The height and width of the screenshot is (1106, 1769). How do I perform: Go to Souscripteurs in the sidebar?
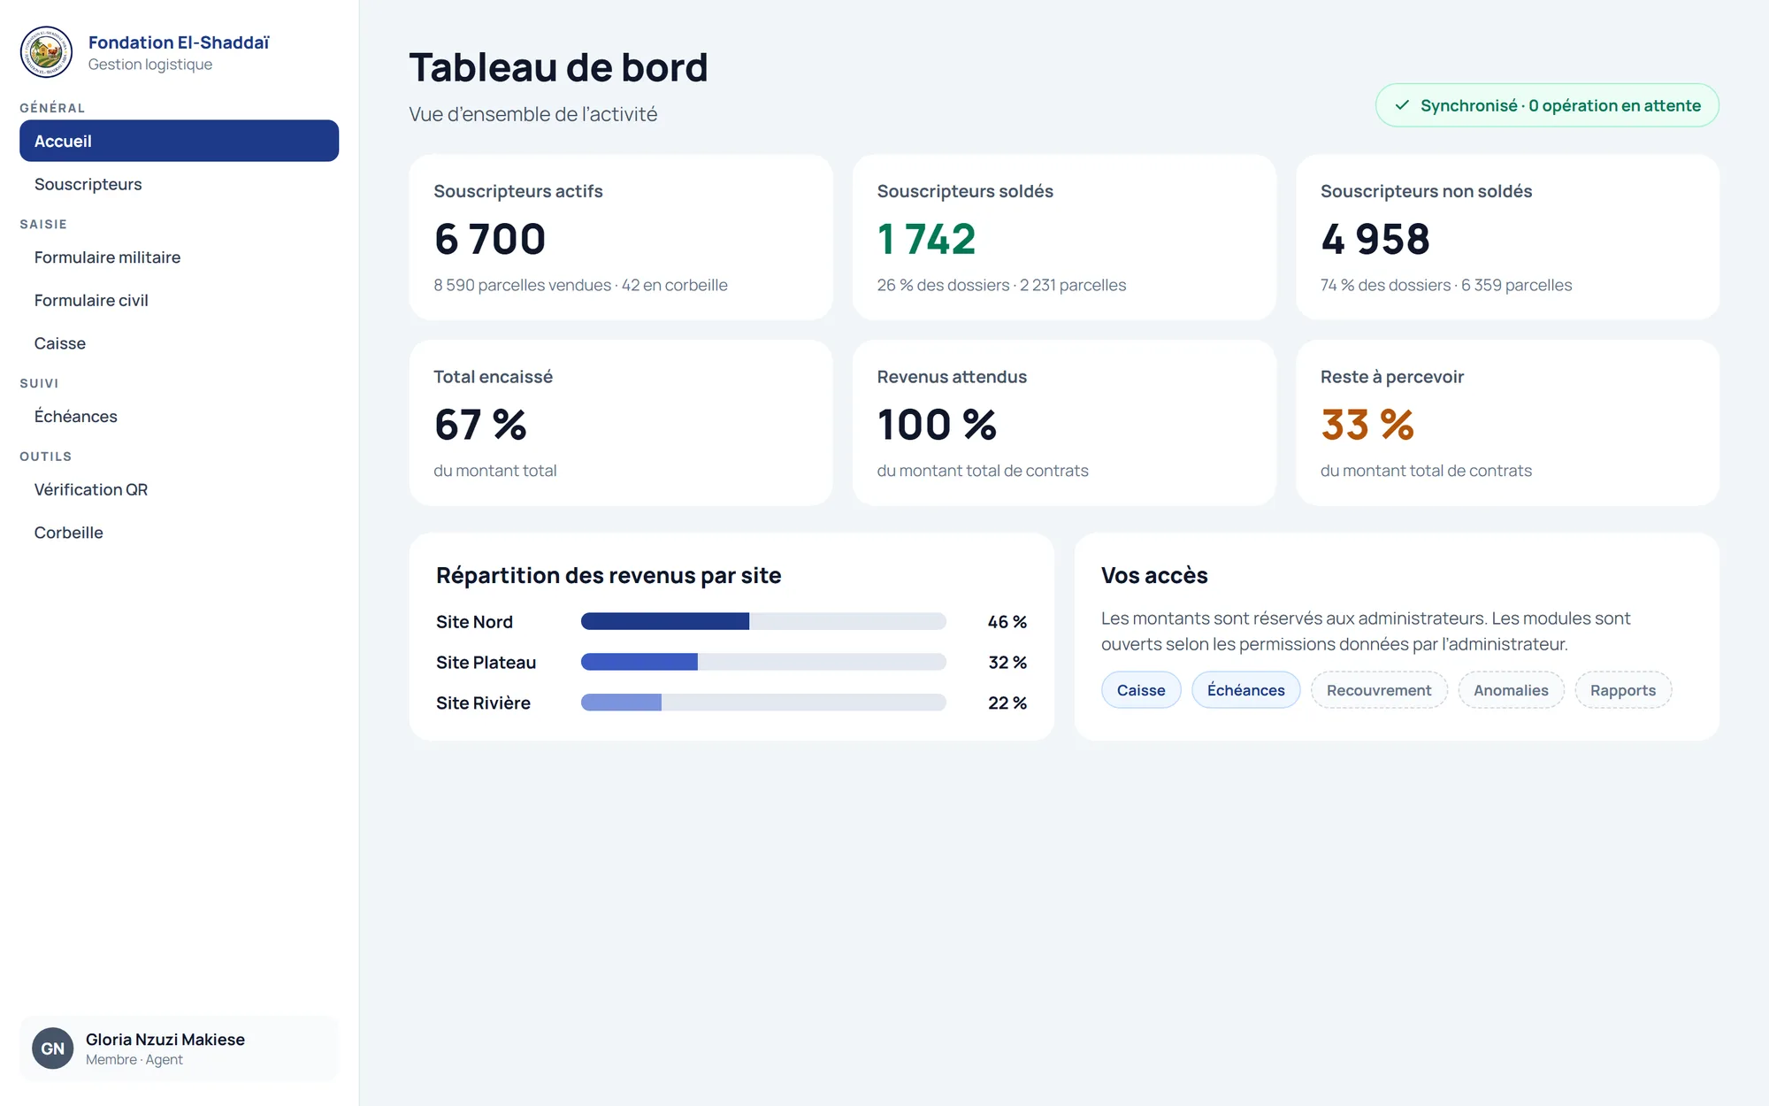coord(179,184)
